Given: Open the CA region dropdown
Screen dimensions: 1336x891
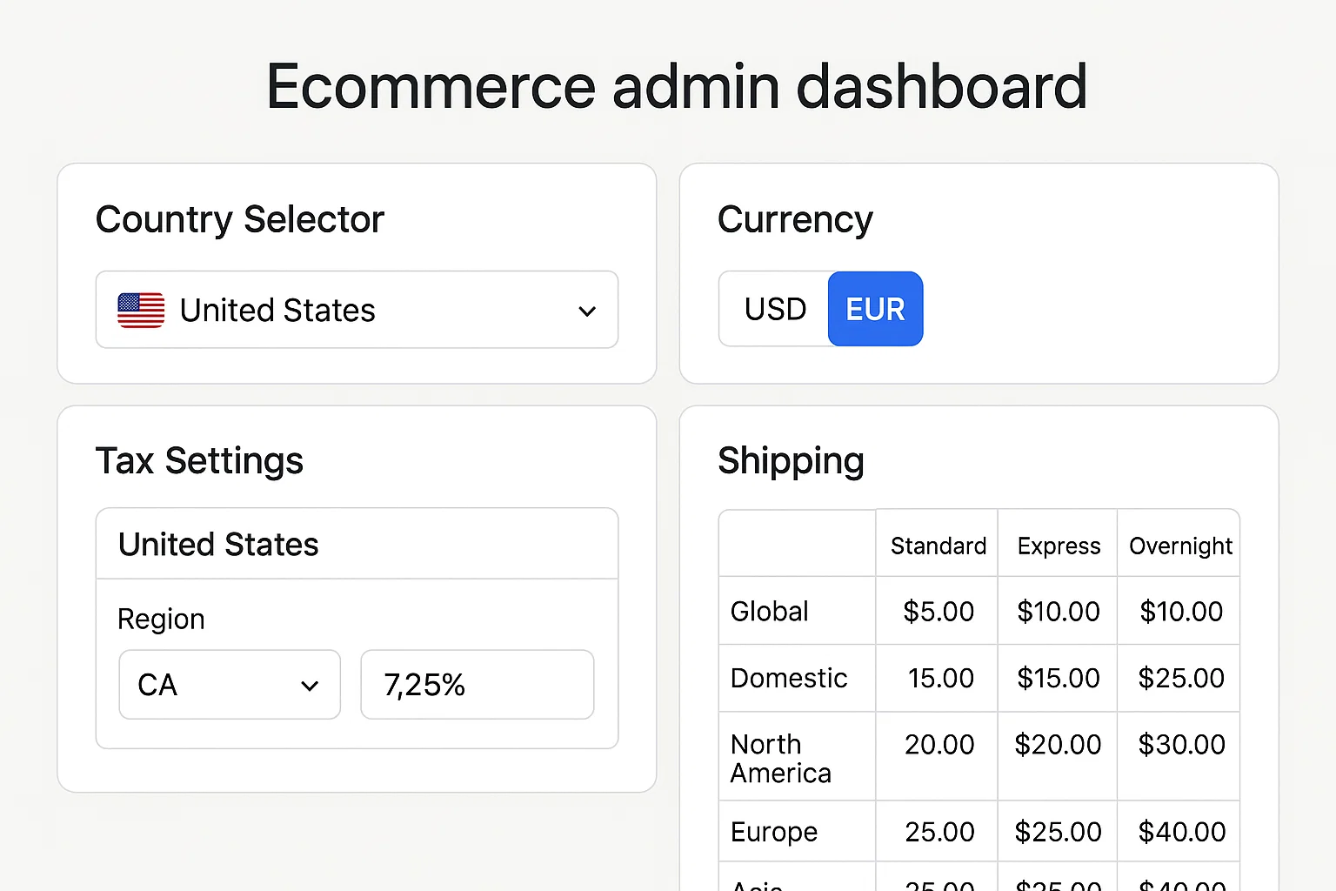Looking at the screenshot, I should 229,685.
